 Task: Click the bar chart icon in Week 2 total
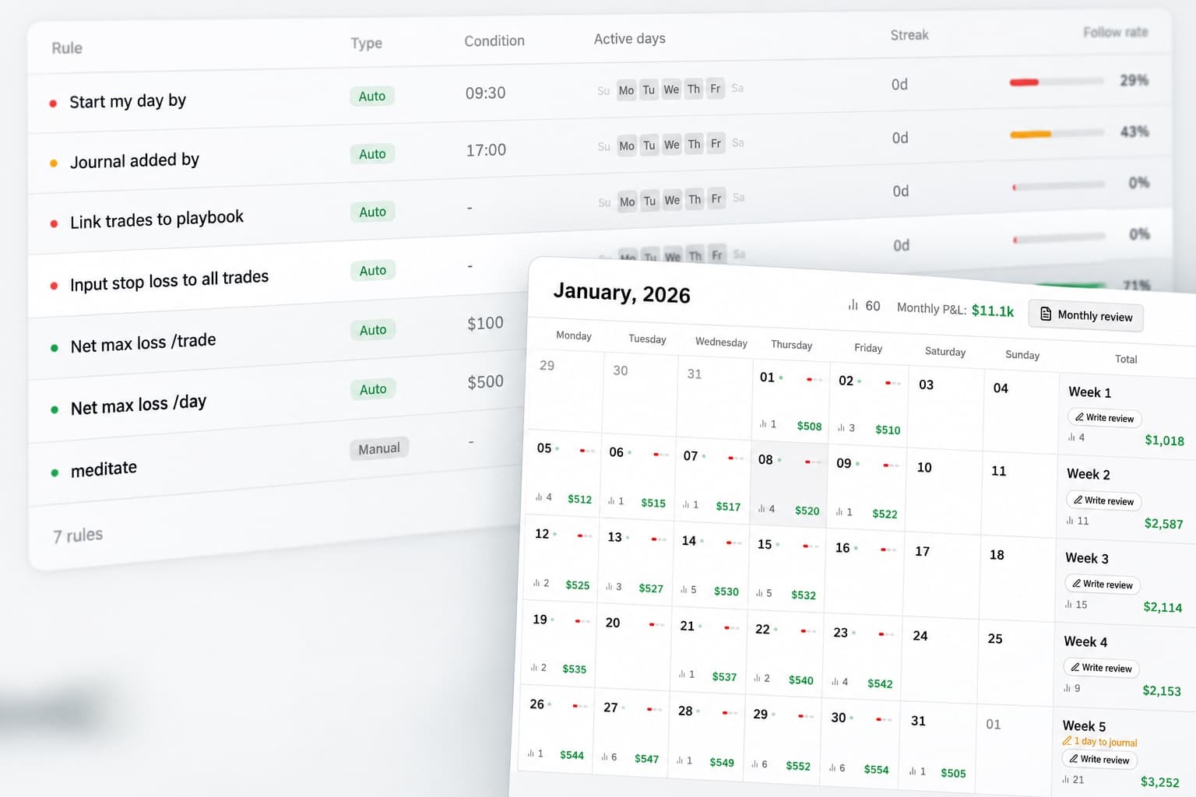(1070, 520)
